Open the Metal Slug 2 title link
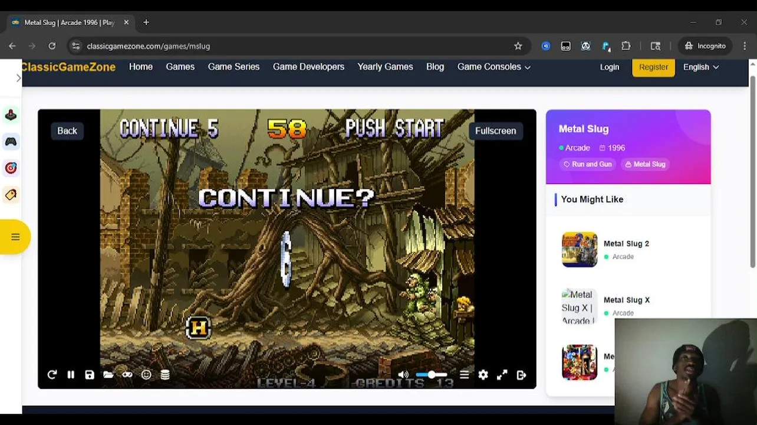 coord(626,243)
